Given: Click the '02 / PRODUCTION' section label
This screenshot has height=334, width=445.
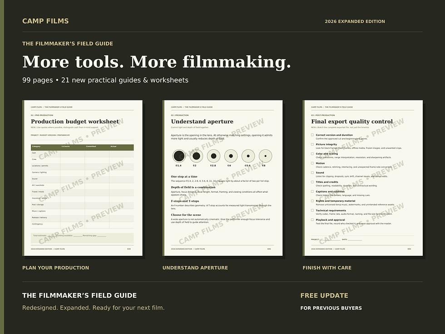Looking at the screenshot, I should [180, 115].
